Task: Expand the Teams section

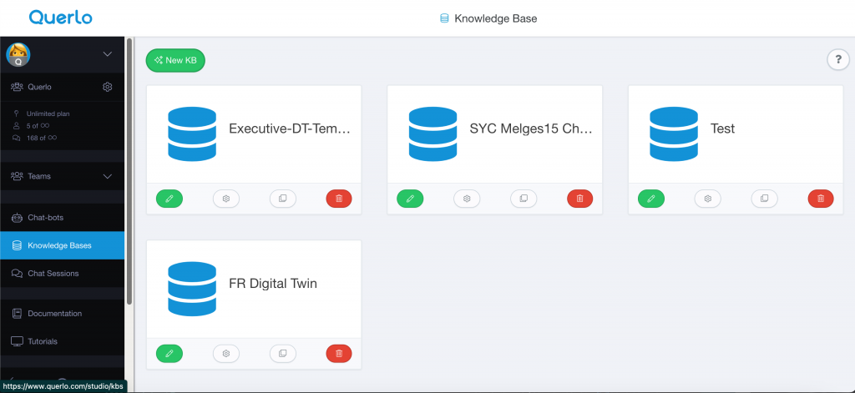Action: pos(107,176)
